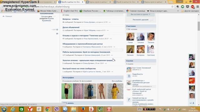Launch Internet Explorer from taskbar

pyautogui.click(x=12, y=109)
